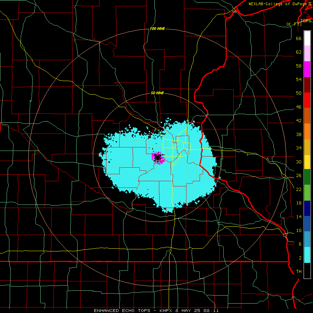The height and width of the screenshot is (313, 313).
Task: Select the bright red legend swatch
Action: (x=307, y=101)
